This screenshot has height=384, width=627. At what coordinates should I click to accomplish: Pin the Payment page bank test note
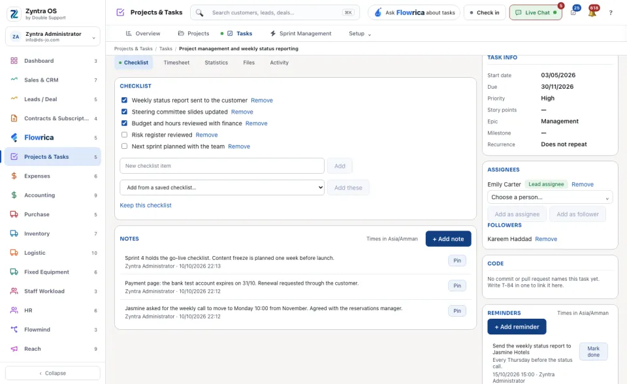pyautogui.click(x=457, y=285)
